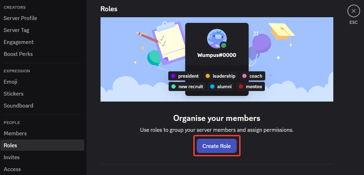Screen dimensions: 364x175
Task: Open Server Profile settings
Action: click(20, 18)
